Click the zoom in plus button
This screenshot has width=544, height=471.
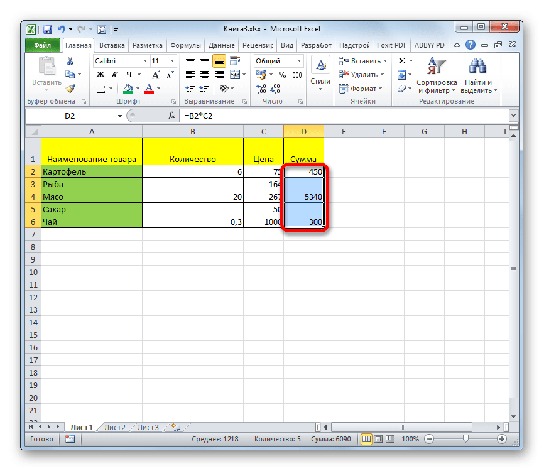502,439
